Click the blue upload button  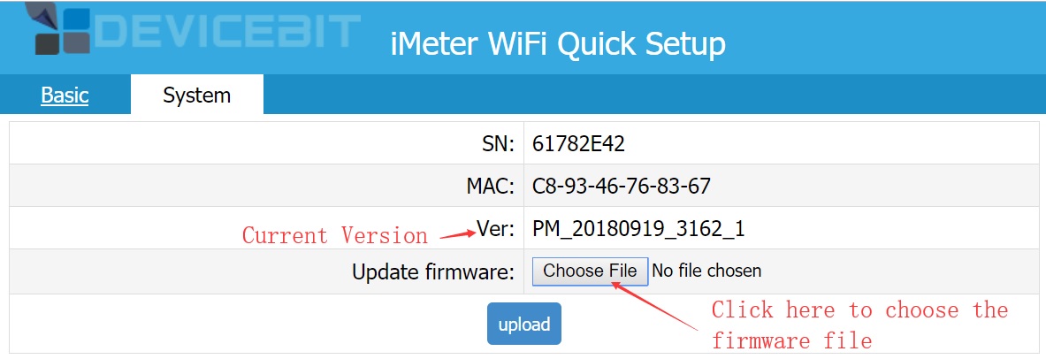point(524,325)
